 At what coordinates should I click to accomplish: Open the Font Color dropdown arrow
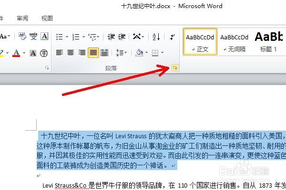(24, 53)
